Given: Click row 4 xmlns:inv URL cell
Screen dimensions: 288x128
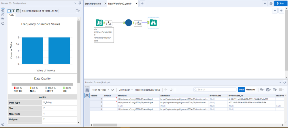Looking at the screenshot, I should (x=185, y=109).
